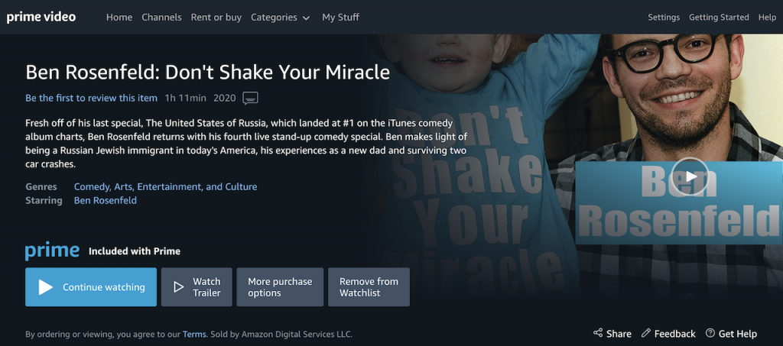Click the Prime Video logo
This screenshot has height=346, width=783.
click(41, 17)
